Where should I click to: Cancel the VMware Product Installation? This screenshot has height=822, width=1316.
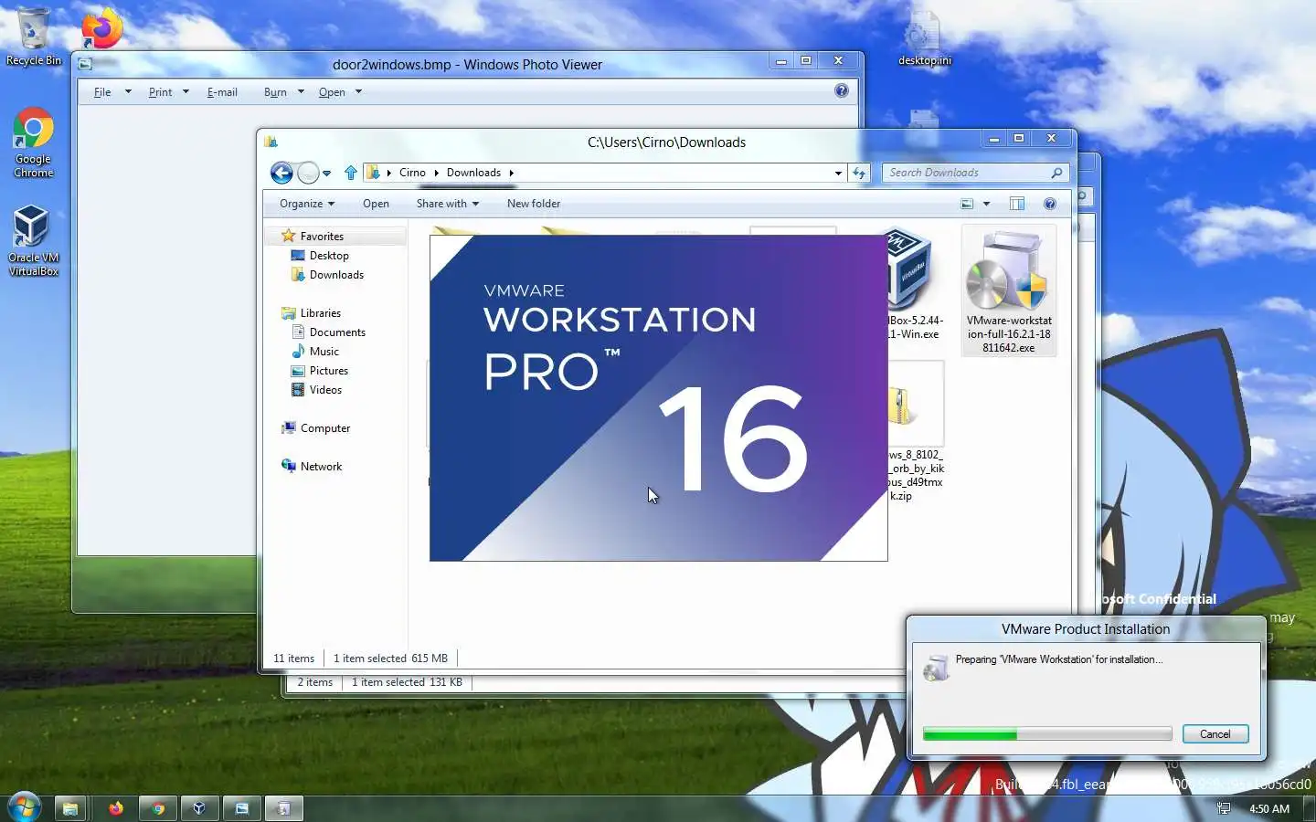1215,734
